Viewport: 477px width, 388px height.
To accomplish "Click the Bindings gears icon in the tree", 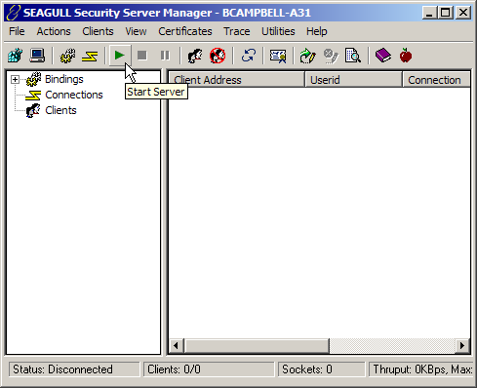I will coord(33,79).
